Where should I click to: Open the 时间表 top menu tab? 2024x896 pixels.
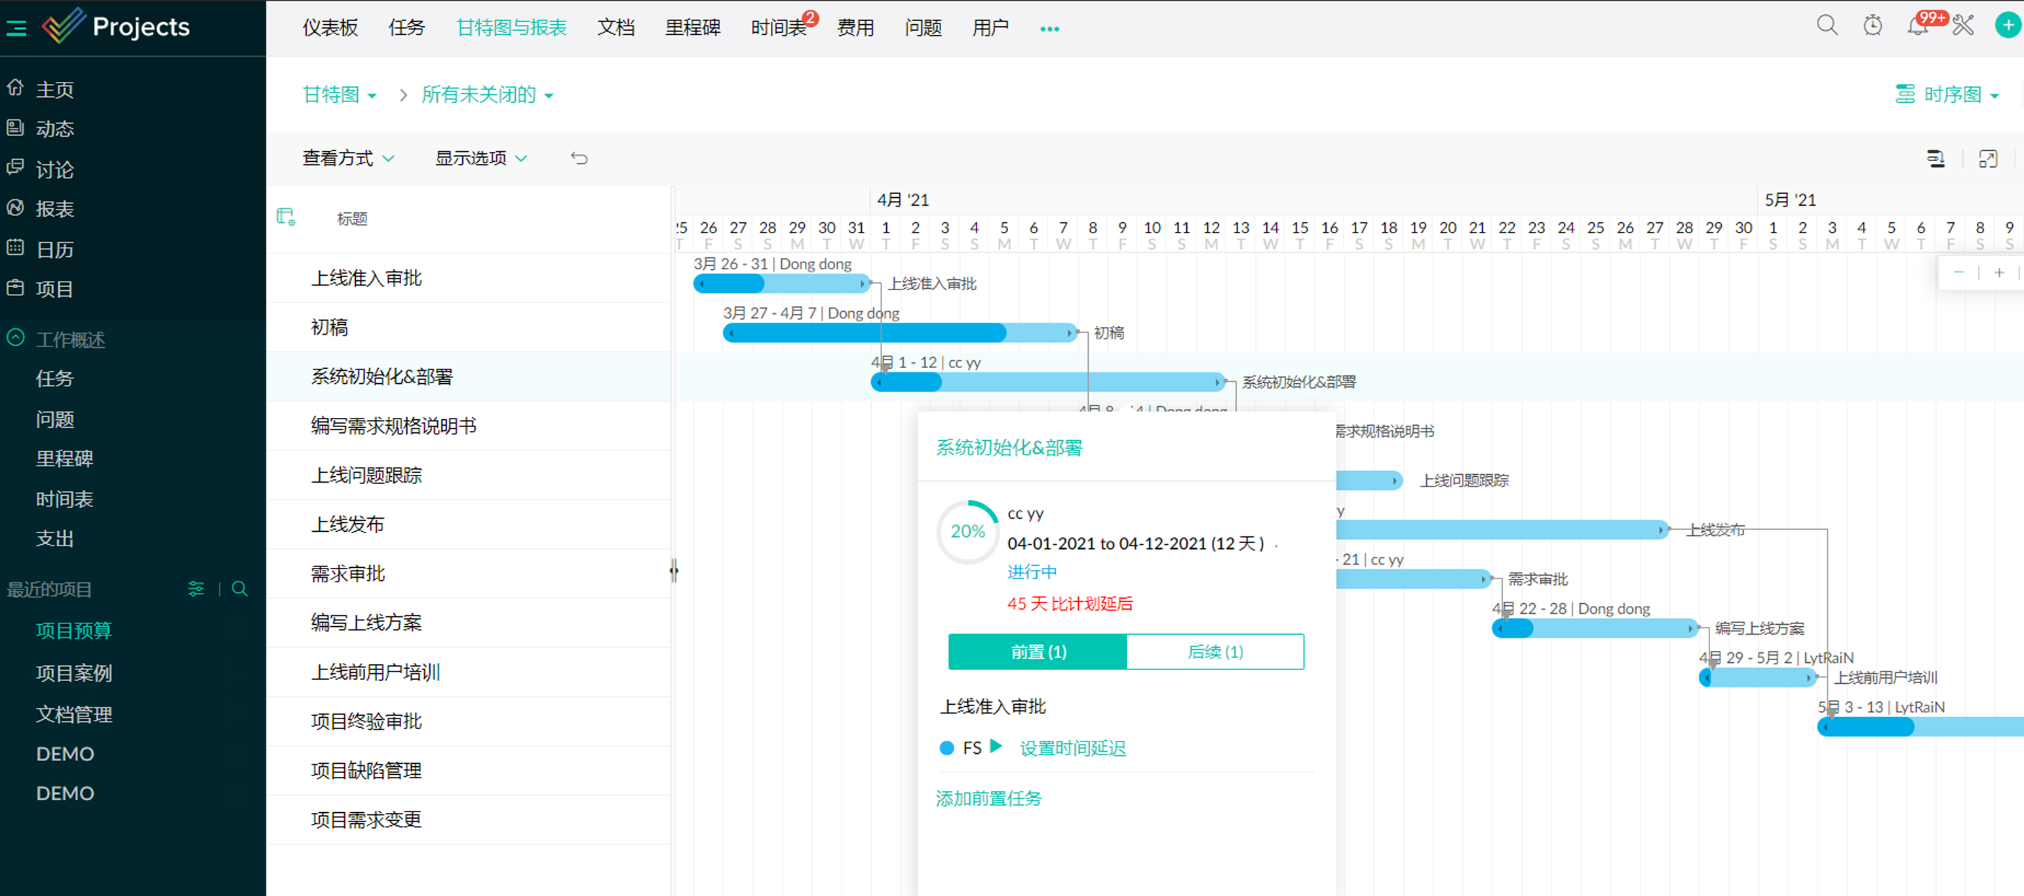click(778, 28)
